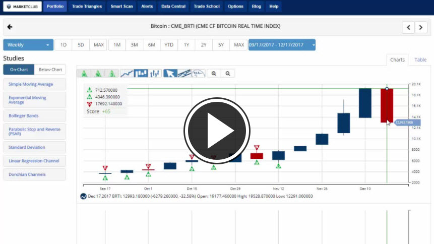Open the date range dropdown 09/17/2017 - 12/17/2017
The height and width of the screenshot is (244, 434).
(282, 45)
